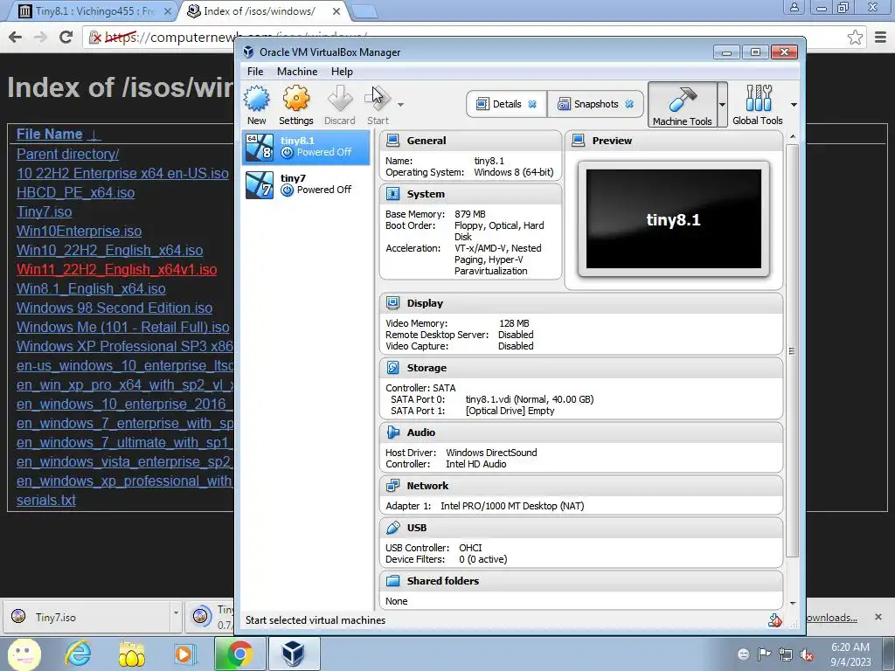Select the tiny8.1 virtual machine
Screen dimensions: 895x671
(306, 147)
